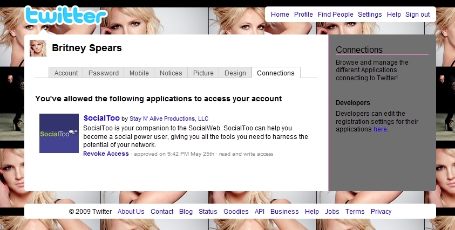Viewport: 455px width, 230px height.
Task: Select the Picture tab
Action: coord(203,73)
